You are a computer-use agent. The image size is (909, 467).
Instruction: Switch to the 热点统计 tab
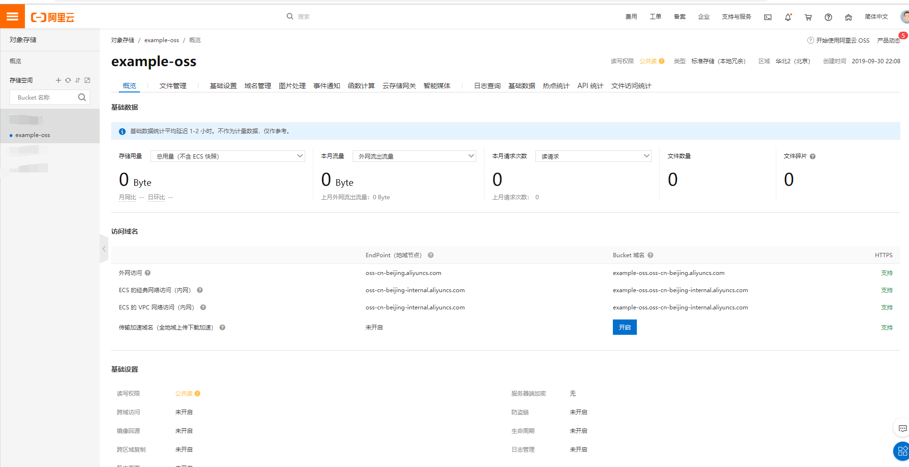(556, 86)
